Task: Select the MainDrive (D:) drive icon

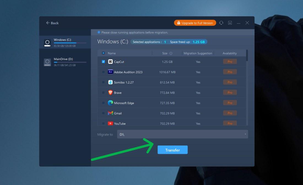Action: (x=47, y=62)
